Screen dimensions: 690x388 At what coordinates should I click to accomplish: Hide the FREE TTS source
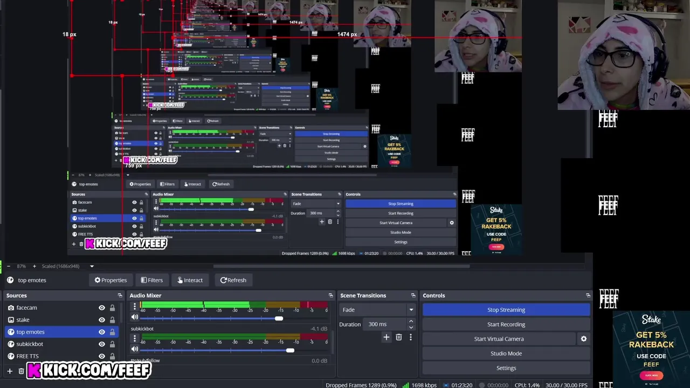coord(102,356)
